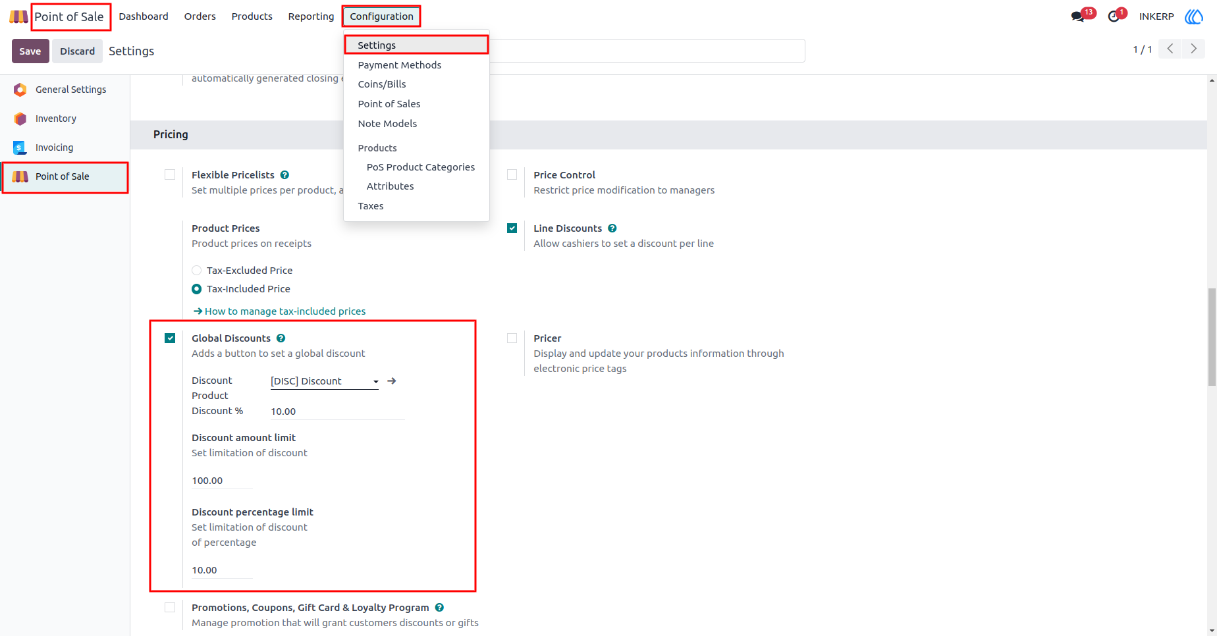Open the Orders menu
The image size is (1217, 636).
pyautogui.click(x=200, y=16)
